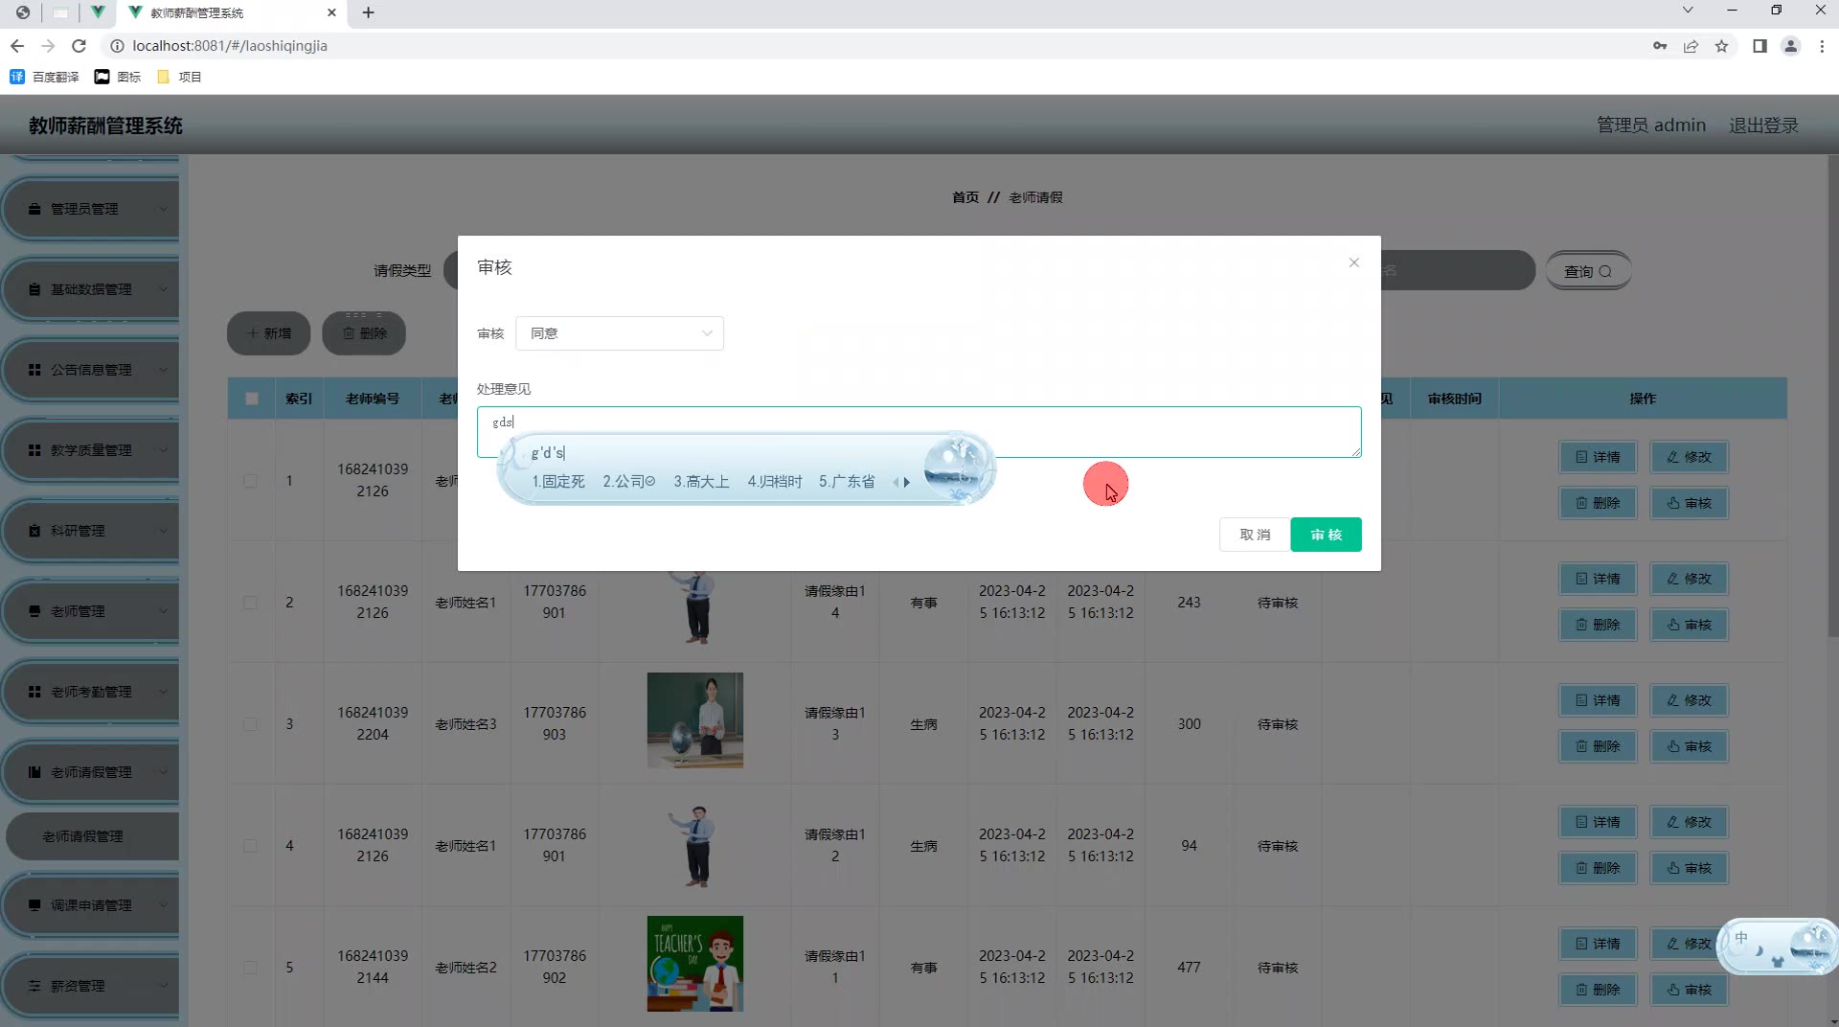The image size is (1839, 1027).
Task: Open 详情 for row 5
Action: coord(1598,944)
